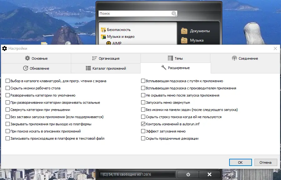This screenshot has width=281, height=180.
Task: Enable logging to text file checkbox
Action: click(x=7, y=138)
